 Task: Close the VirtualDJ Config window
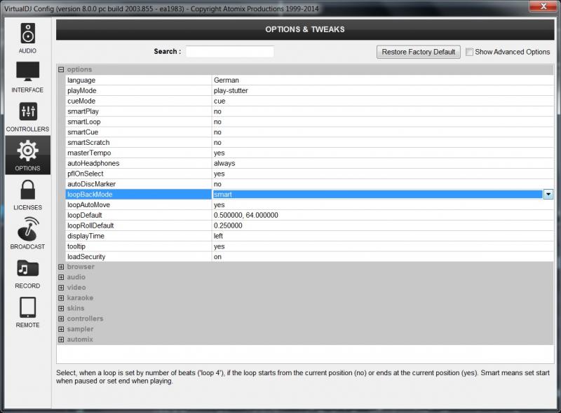(x=543, y=6)
